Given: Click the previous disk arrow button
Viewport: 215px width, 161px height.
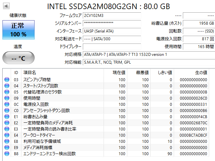Looking at the screenshot, I should [6, 6].
